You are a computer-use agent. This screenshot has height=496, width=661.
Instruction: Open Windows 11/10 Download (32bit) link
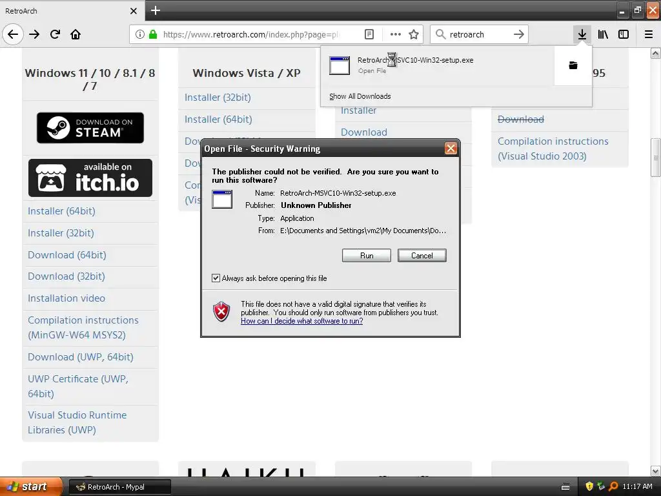pos(66,276)
